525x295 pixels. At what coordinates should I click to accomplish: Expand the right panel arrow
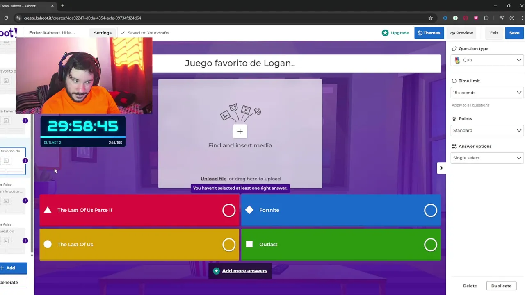click(441, 168)
